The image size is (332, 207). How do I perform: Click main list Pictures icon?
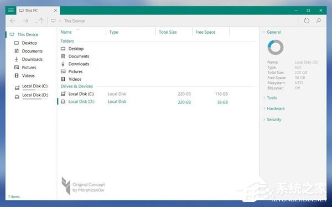click(63, 71)
